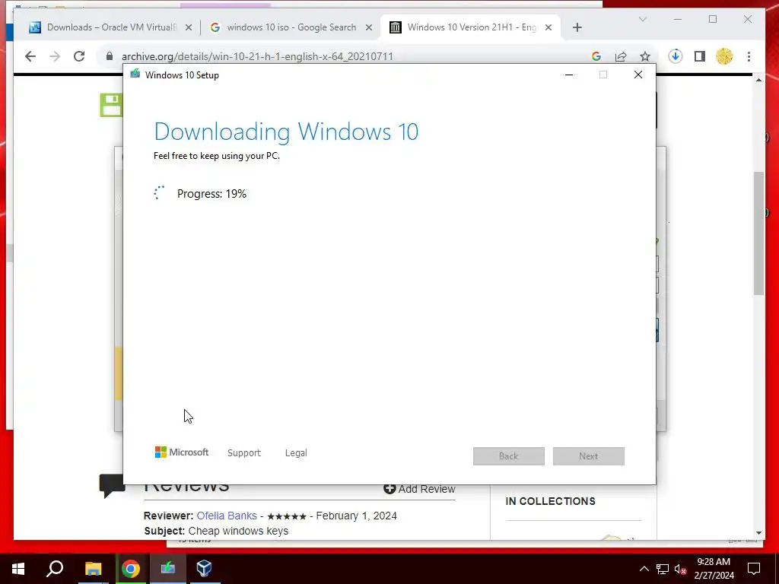The height and width of the screenshot is (584, 779).
Task: Close the Windows 10 Setup window
Action: [638, 75]
